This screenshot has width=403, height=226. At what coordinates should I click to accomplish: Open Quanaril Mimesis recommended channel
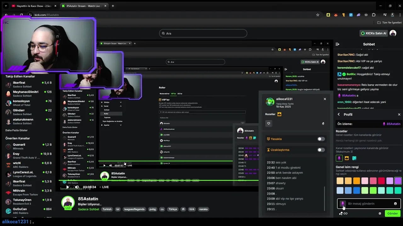click(29, 146)
